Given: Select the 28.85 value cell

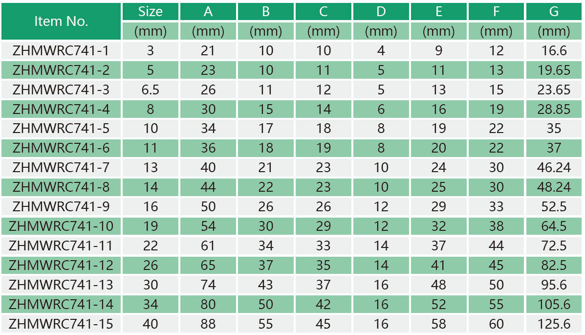Looking at the screenshot, I should [x=554, y=109].
